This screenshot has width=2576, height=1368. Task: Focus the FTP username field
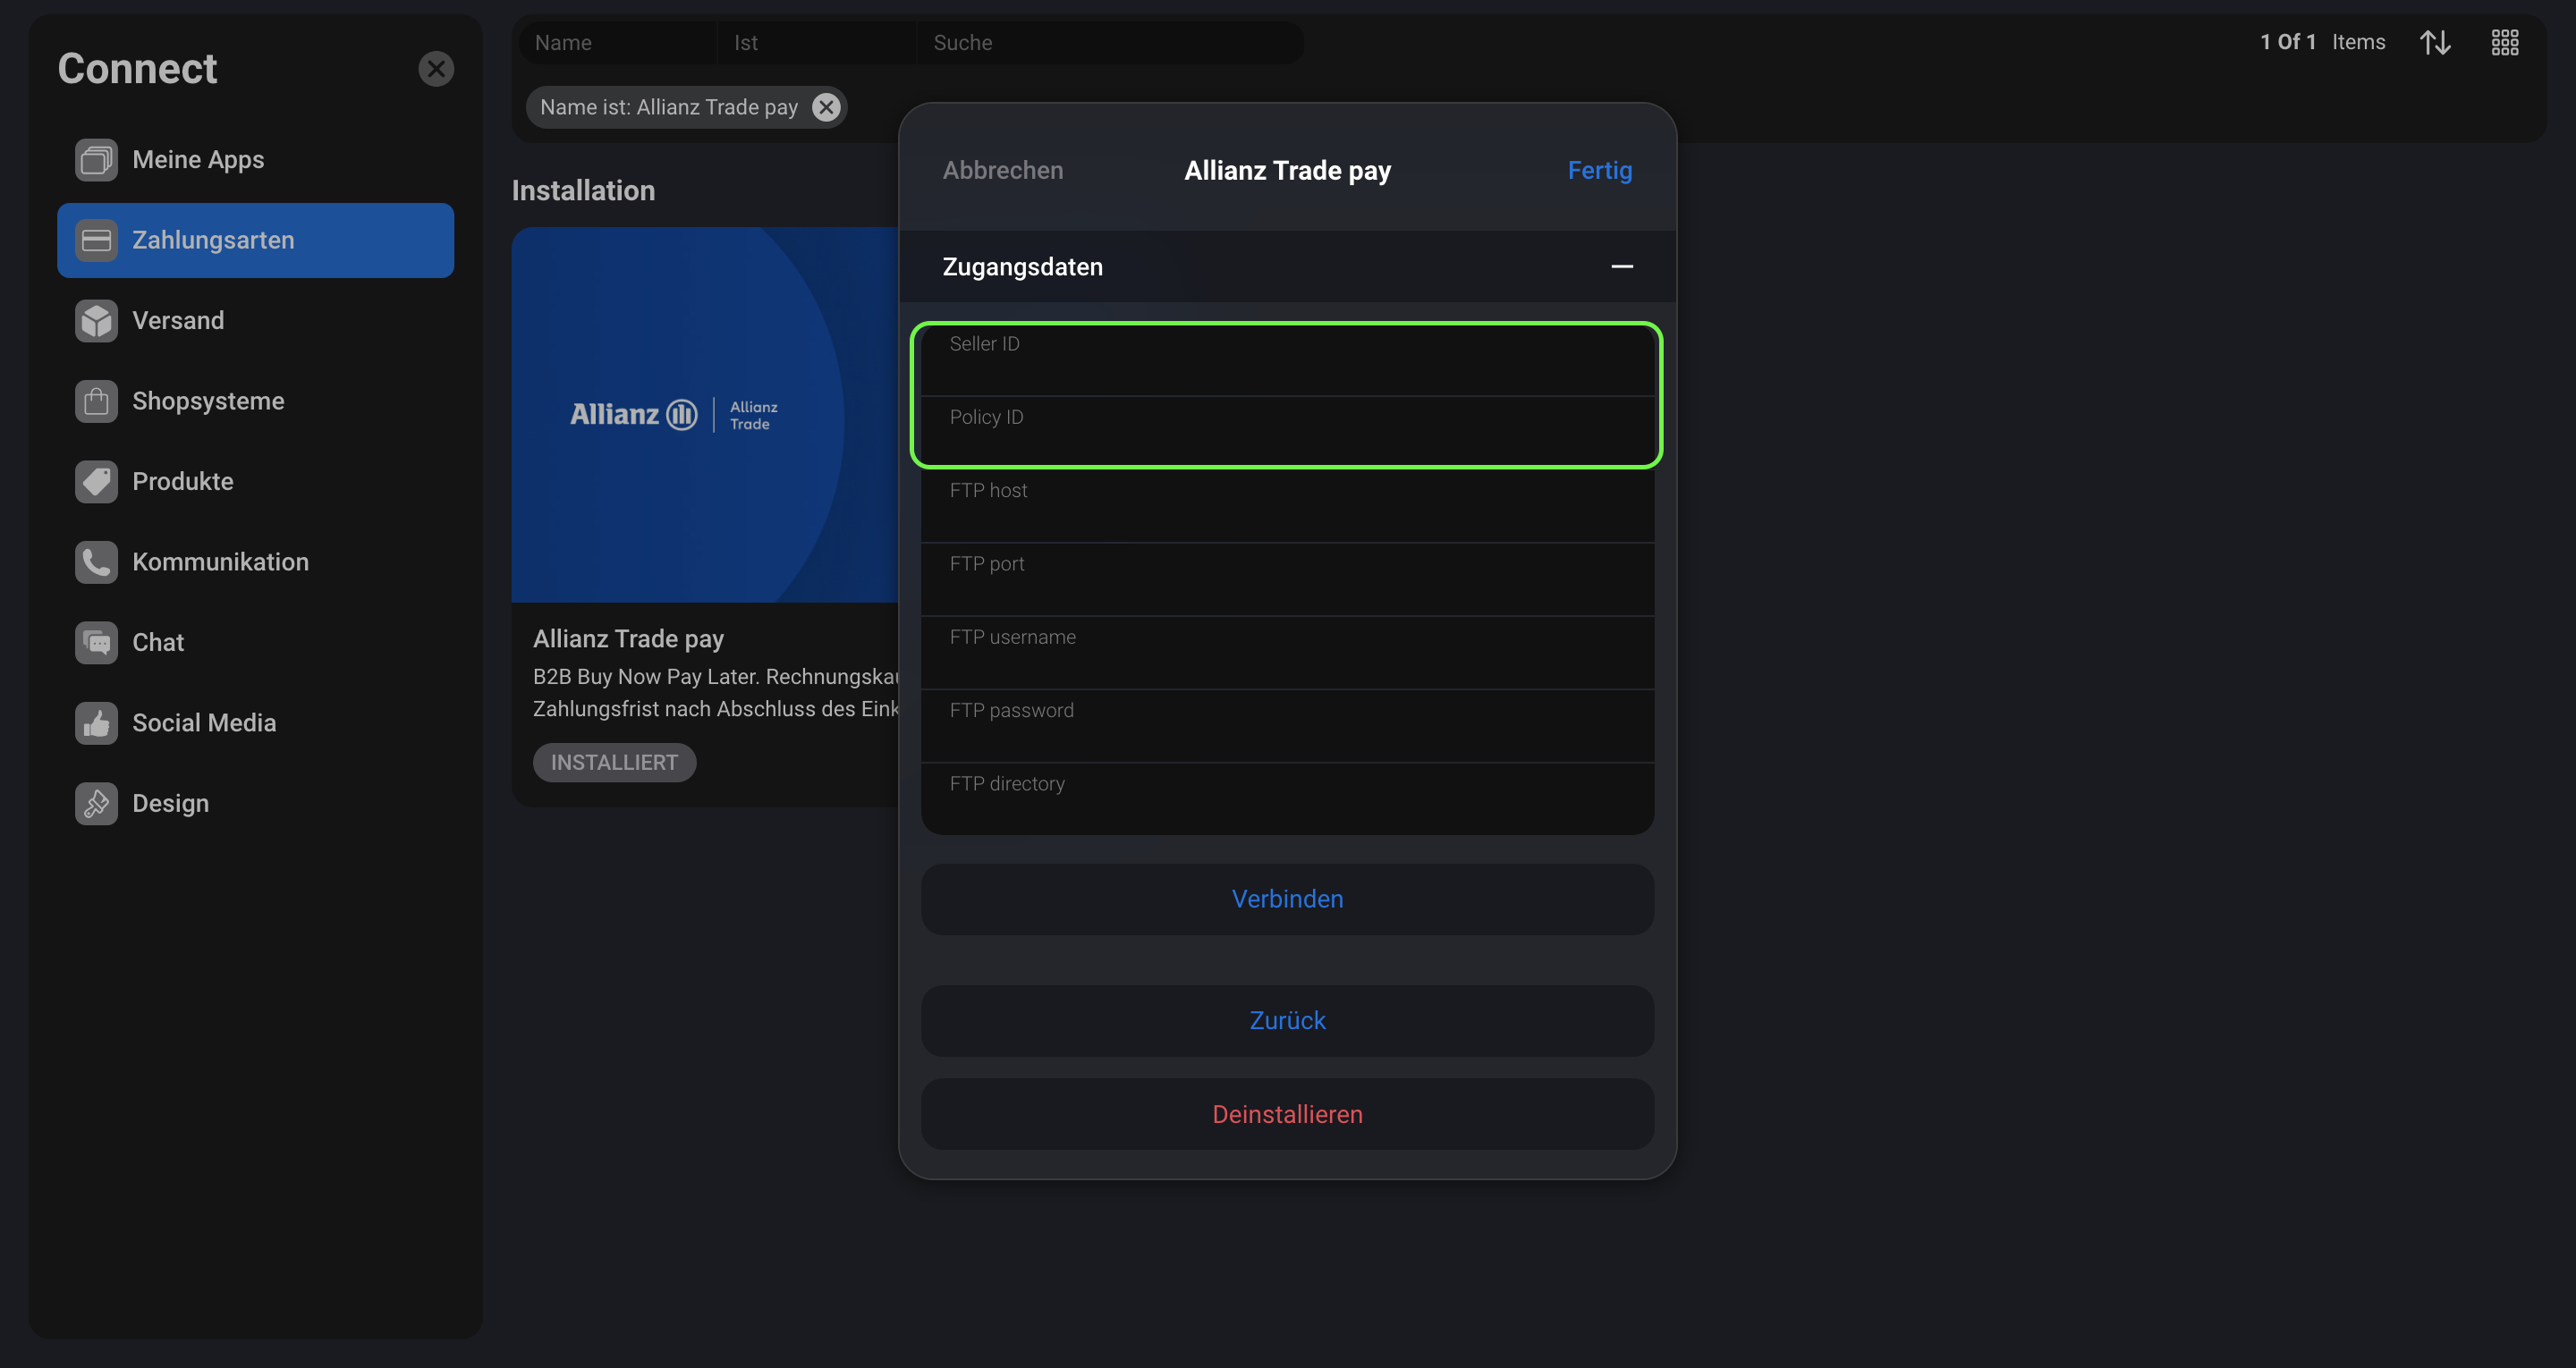[x=1287, y=653]
